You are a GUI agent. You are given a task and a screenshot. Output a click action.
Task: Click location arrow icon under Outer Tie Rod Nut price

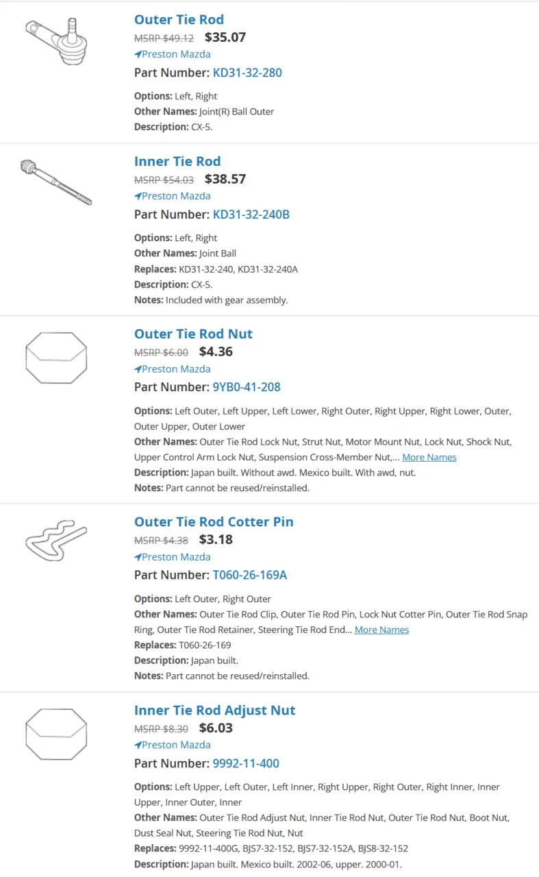[138, 369]
